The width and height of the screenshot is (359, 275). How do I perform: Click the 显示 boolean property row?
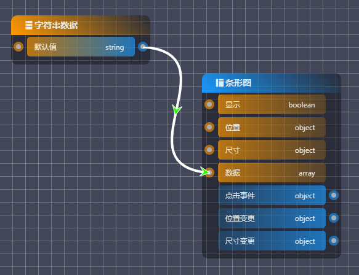(x=272, y=104)
